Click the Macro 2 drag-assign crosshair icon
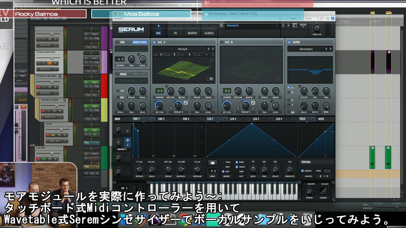Viewport: 406px width, 228px height. pos(128,140)
